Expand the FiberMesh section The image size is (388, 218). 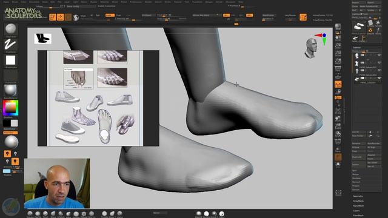pyautogui.click(x=358, y=216)
